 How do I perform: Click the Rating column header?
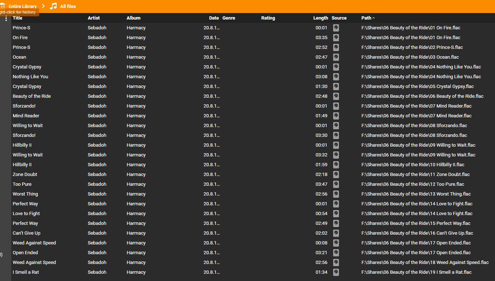pyautogui.click(x=268, y=18)
